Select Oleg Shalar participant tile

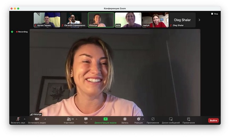pos(182,20)
